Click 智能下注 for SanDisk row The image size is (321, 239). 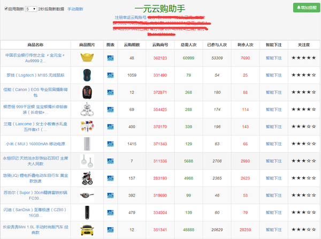274,213
